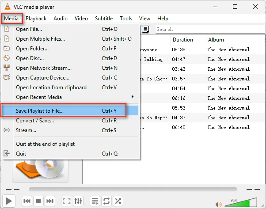Open the Audio menu

(x=61, y=18)
